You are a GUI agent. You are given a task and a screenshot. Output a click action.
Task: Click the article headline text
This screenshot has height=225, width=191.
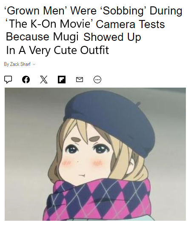(93, 31)
